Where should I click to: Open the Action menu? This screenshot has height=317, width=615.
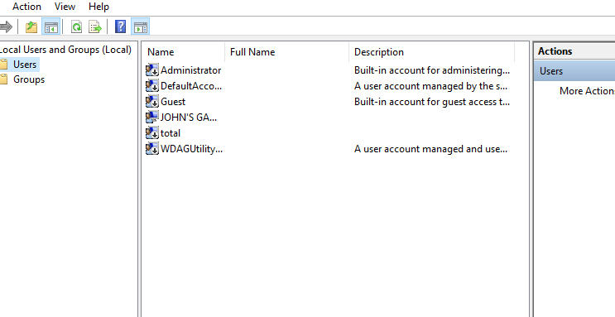tap(26, 7)
